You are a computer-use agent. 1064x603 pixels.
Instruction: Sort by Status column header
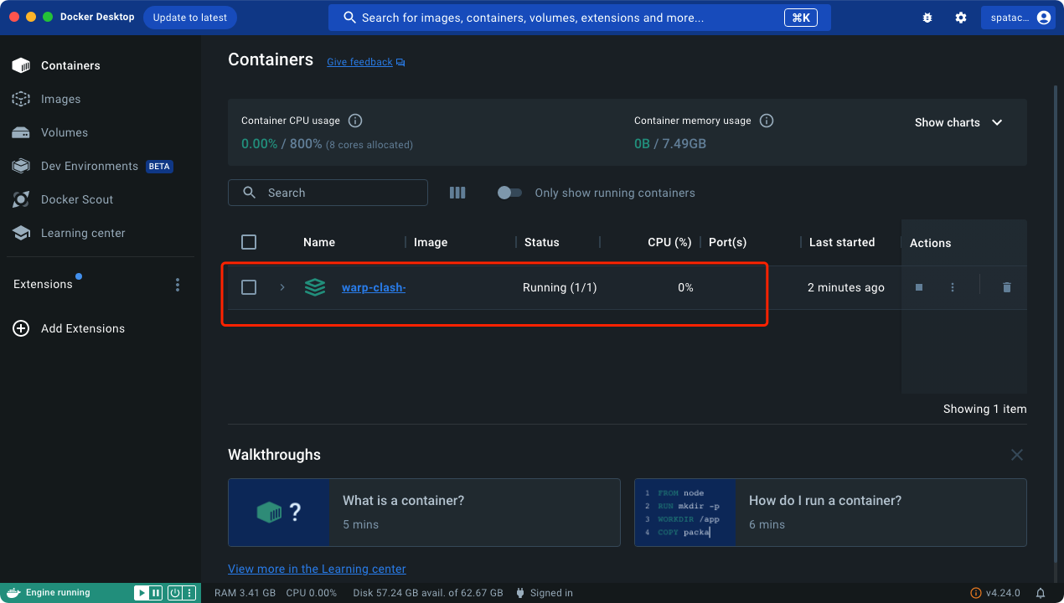pyautogui.click(x=541, y=242)
